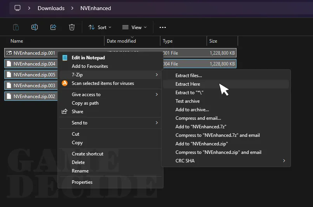Choose Extract files... in 7-Zip submenu
313x207 pixels.
coord(189,76)
